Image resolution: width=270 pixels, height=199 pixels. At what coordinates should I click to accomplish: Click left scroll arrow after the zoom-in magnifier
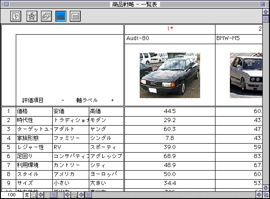(81, 195)
